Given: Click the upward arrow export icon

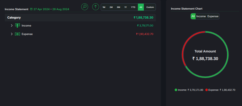Looking at the screenshot, I should 96,7.
